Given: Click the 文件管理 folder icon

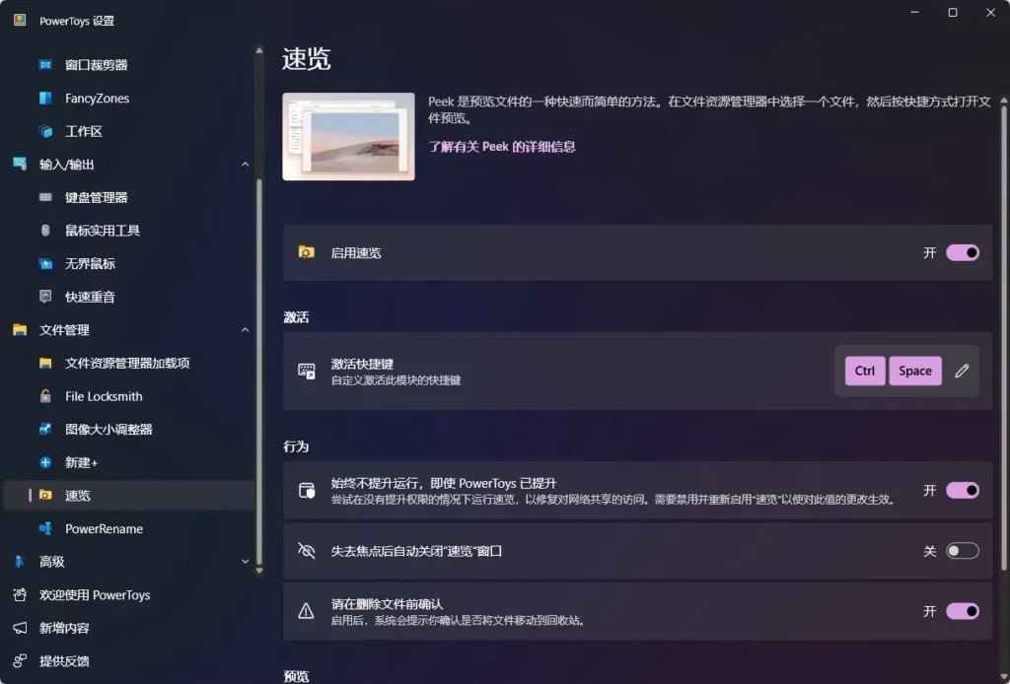Looking at the screenshot, I should (x=20, y=330).
